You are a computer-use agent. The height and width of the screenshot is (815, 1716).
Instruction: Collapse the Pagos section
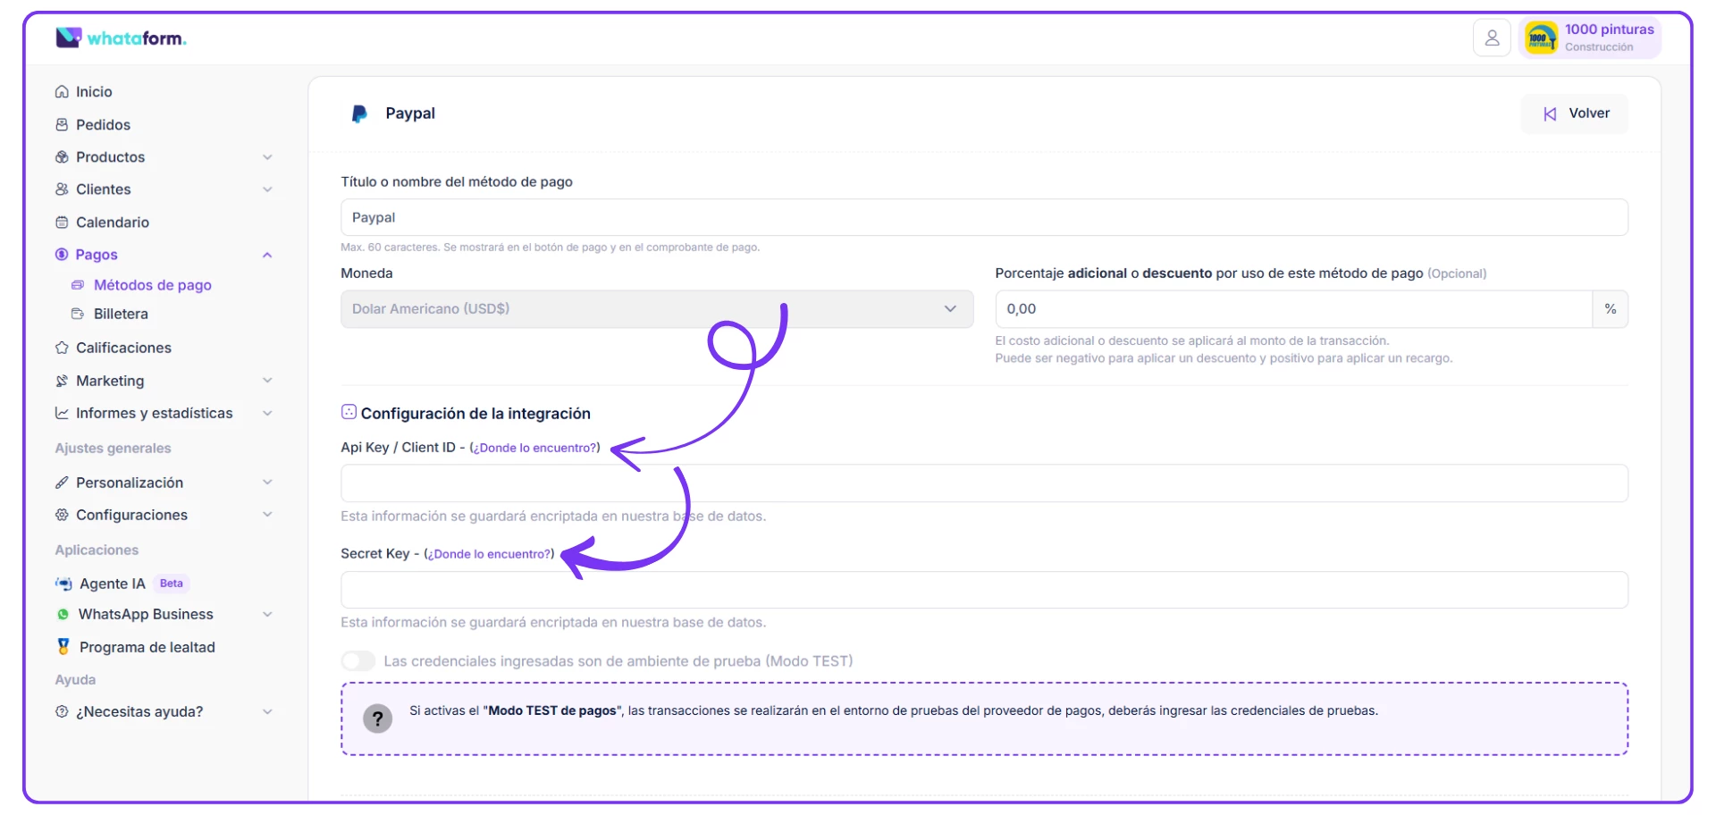(x=267, y=256)
